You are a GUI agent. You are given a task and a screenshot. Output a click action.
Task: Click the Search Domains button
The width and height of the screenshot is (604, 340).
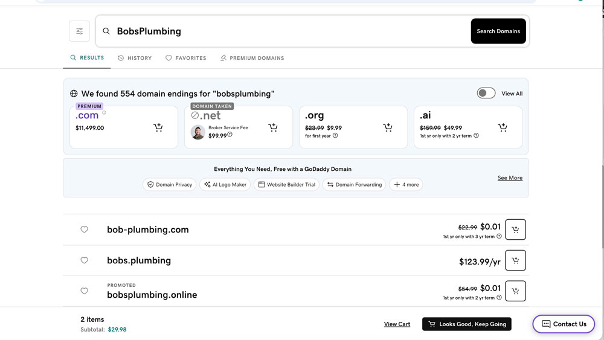(x=498, y=31)
